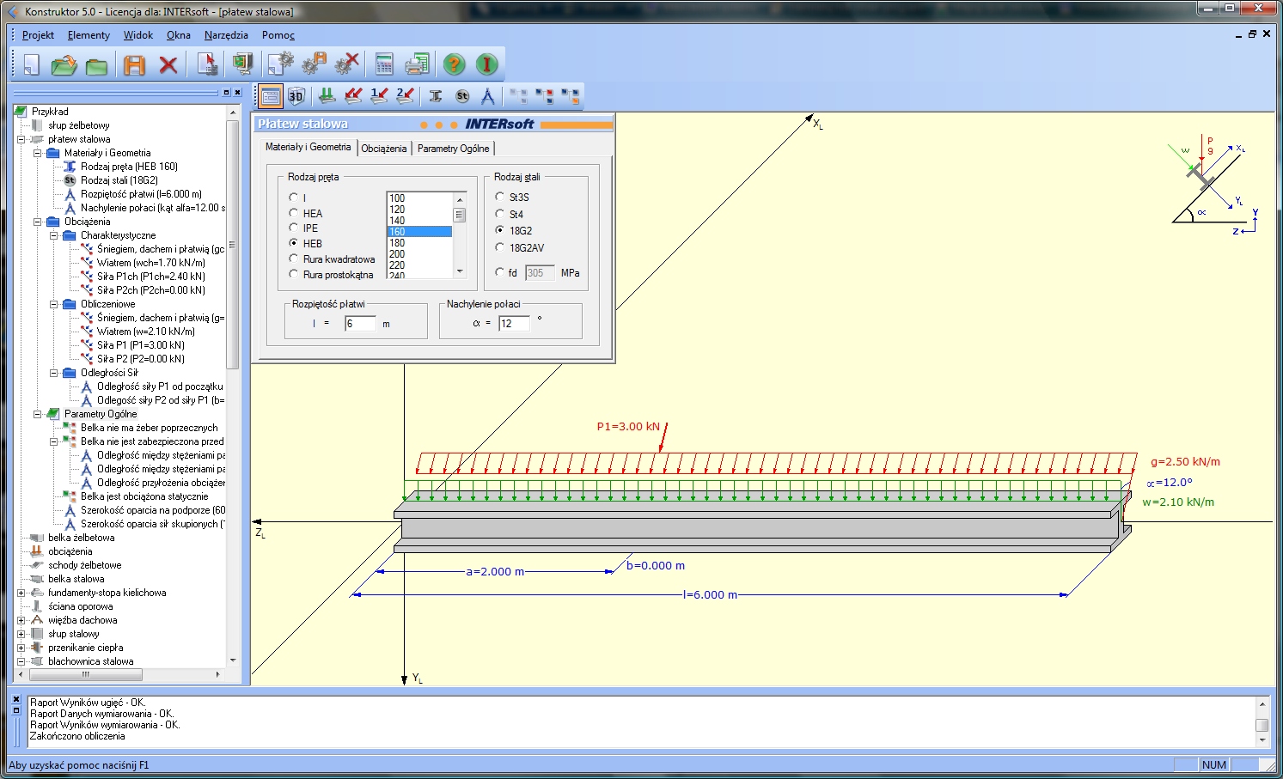This screenshot has height=779, width=1283.
Task: Select Rodzaj stali (18G2) tree item
Action: [x=119, y=180]
